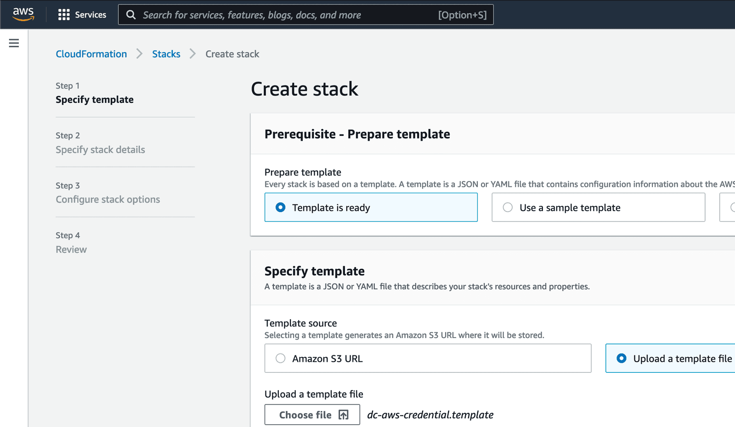This screenshot has width=735, height=427.
Task: Navigate to Step 4 Review
Action: click(71, 249)
